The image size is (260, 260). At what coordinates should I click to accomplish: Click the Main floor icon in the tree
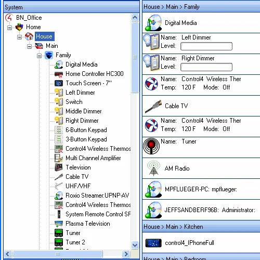coord(39,46)
